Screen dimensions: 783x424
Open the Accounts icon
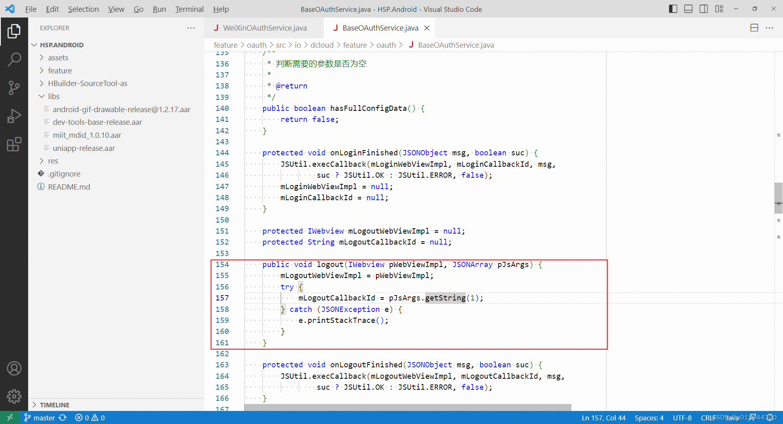14,369
